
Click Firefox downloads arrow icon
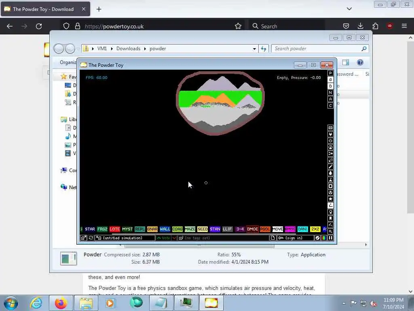[360, 26]
